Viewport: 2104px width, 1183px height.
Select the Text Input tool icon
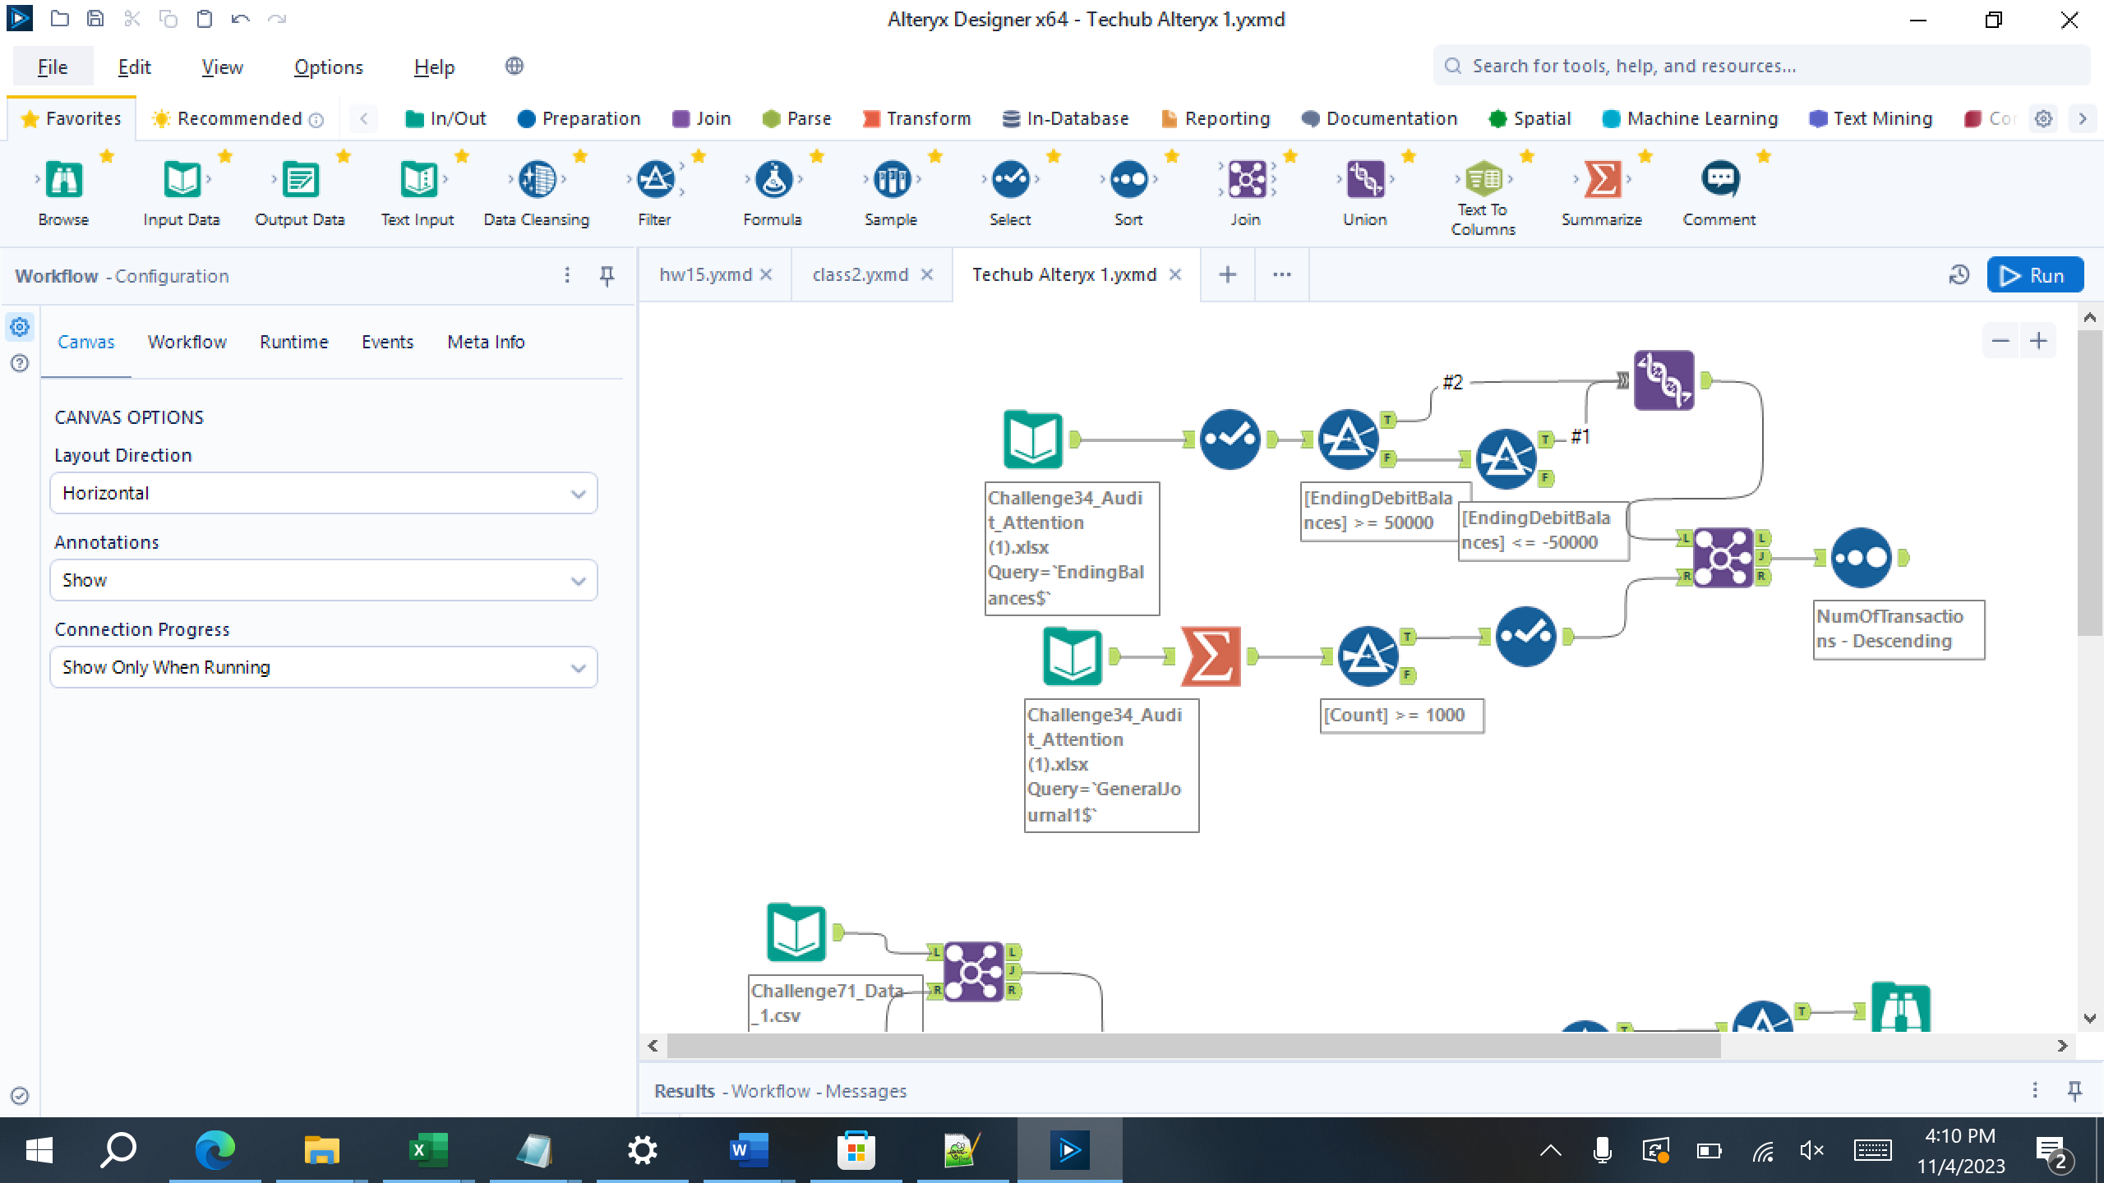[x=418, y=179]
